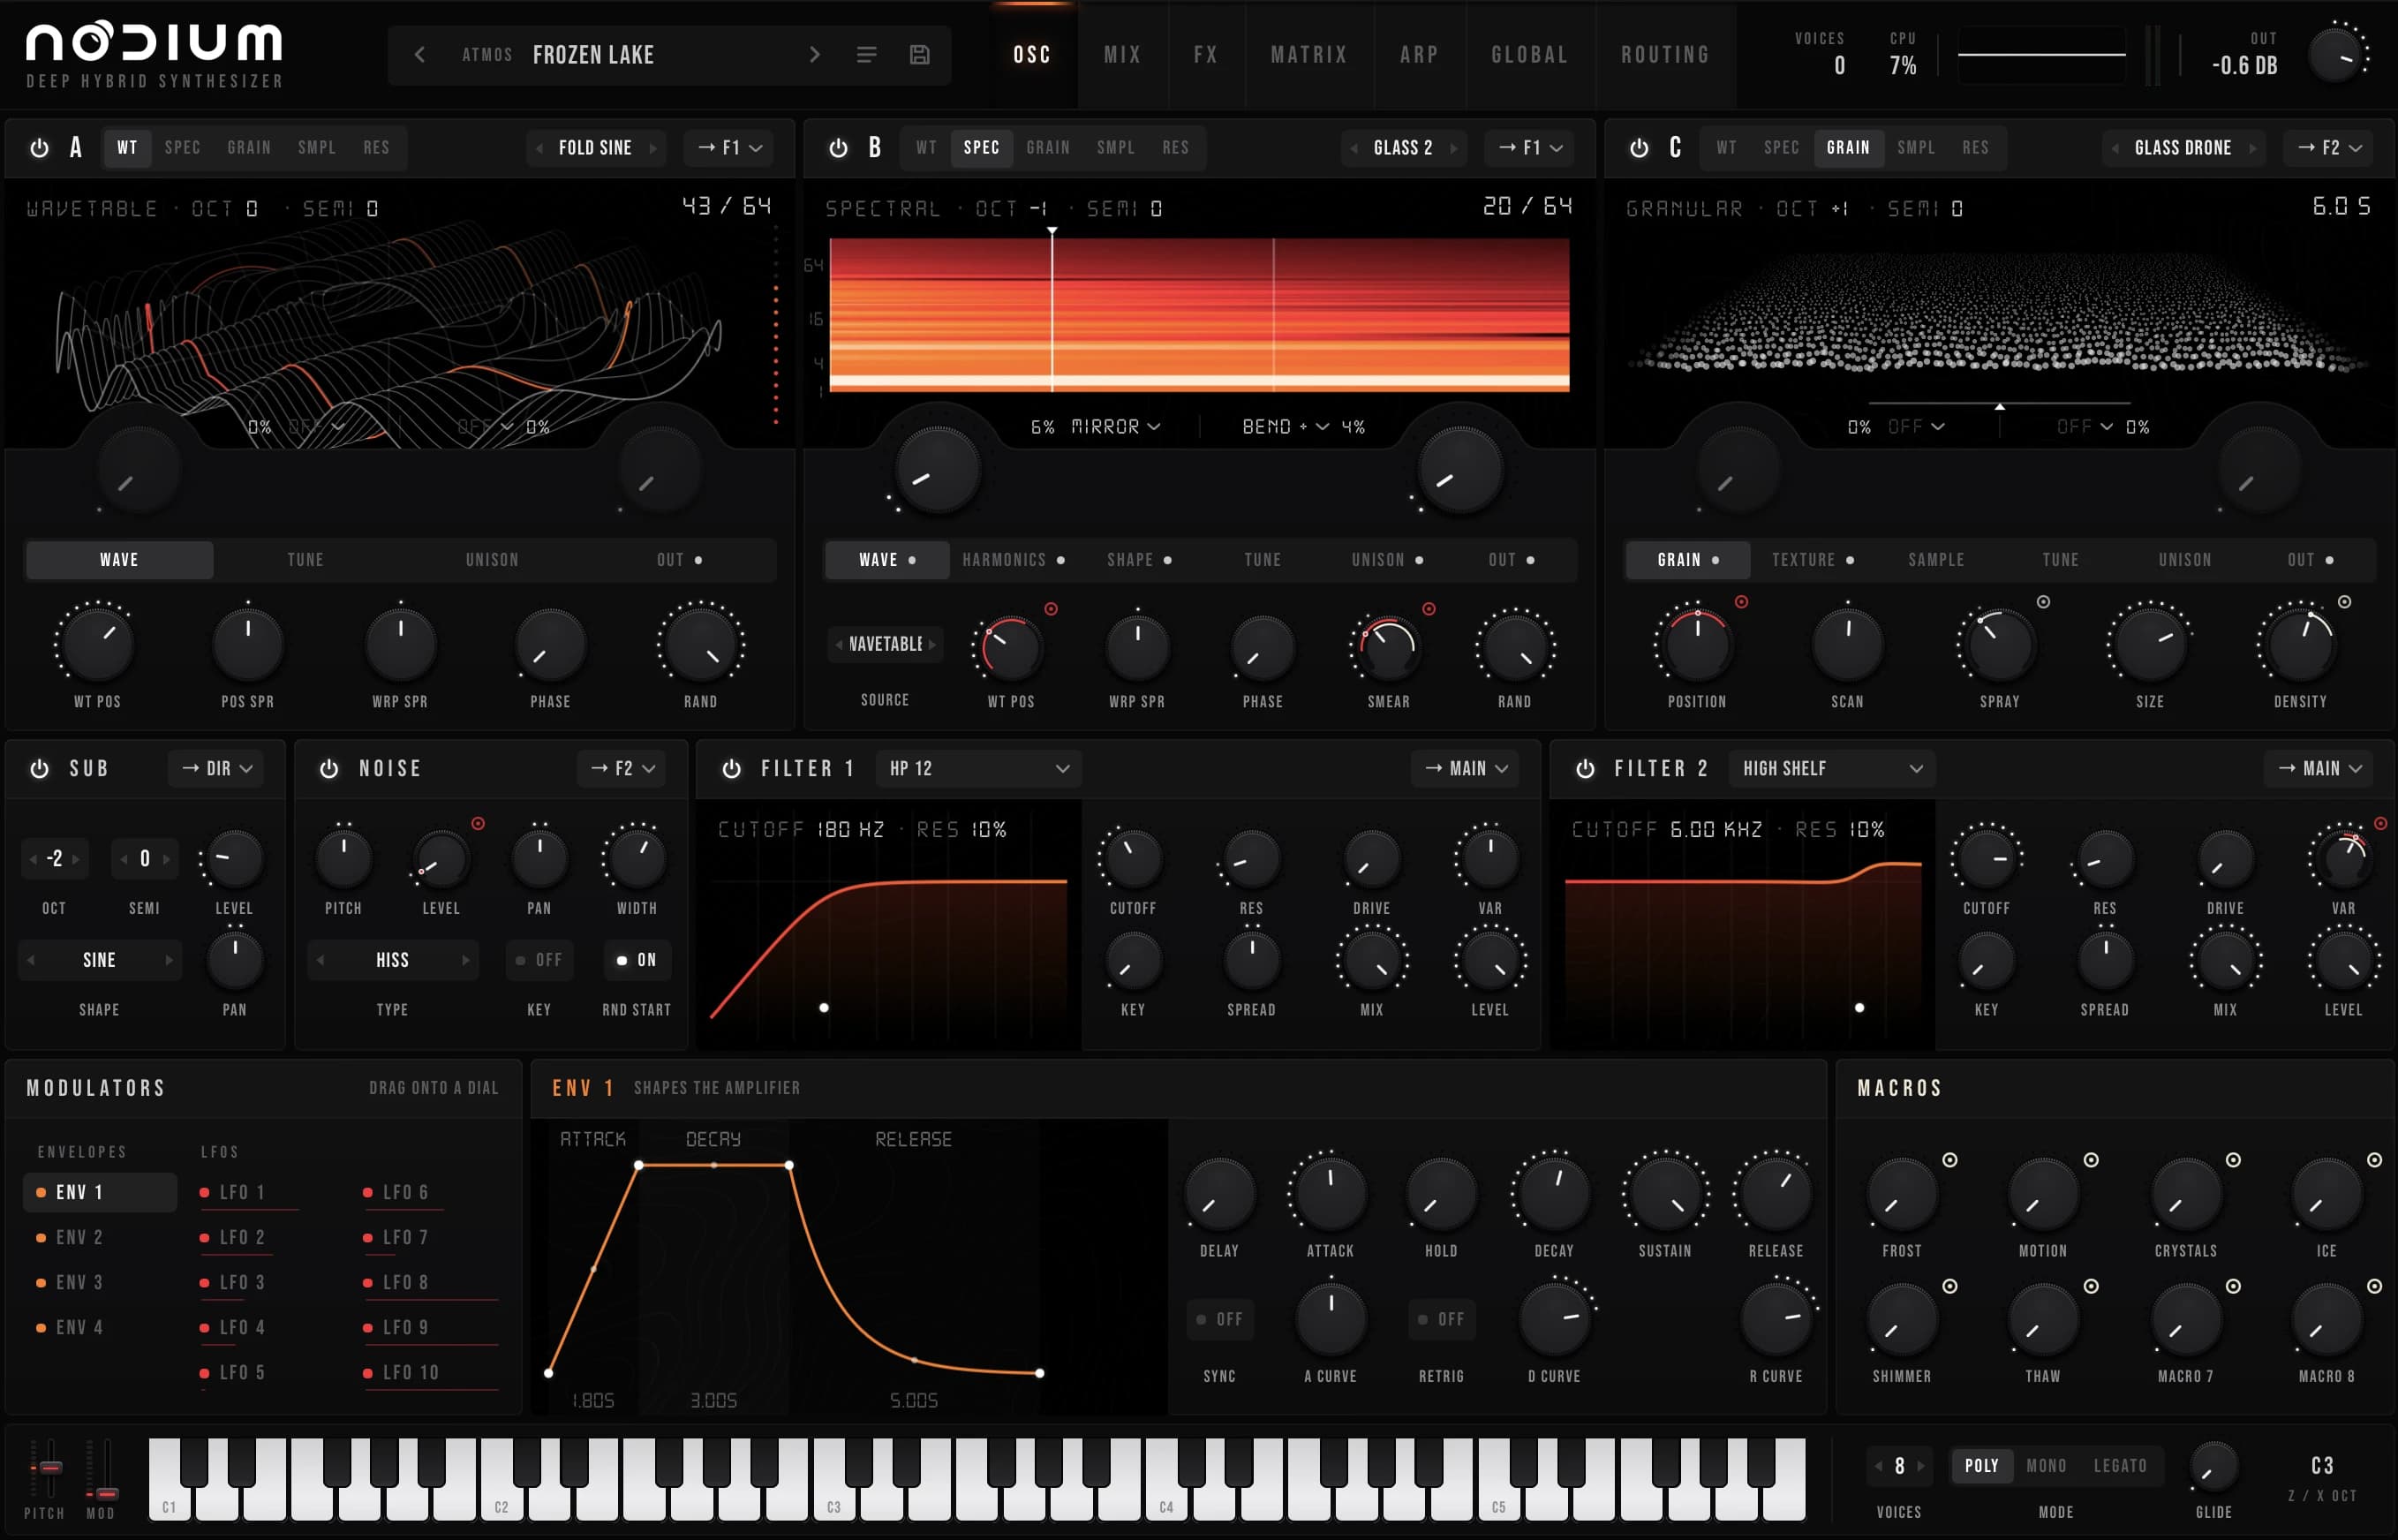2398x1540 pixels.
Task: Open oscillator C routing F2 dropdown
Action: coord(2330,148)
